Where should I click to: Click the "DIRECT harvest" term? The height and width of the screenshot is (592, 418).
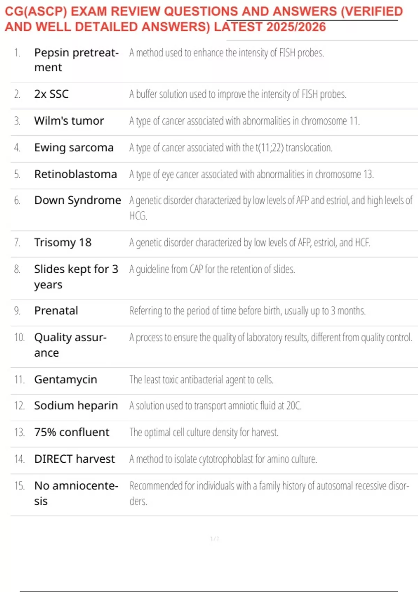click(x=75, y=459)
